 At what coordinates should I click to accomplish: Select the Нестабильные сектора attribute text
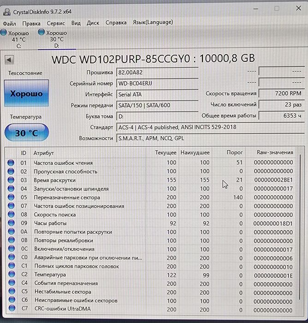(63, 292)
